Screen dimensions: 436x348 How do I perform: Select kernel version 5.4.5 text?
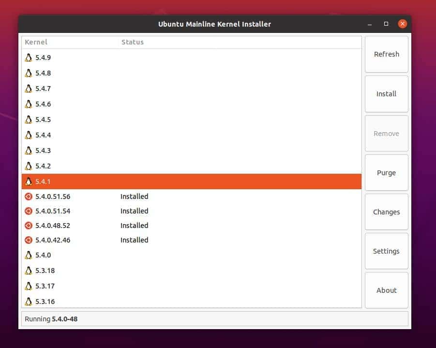point(43,120)
